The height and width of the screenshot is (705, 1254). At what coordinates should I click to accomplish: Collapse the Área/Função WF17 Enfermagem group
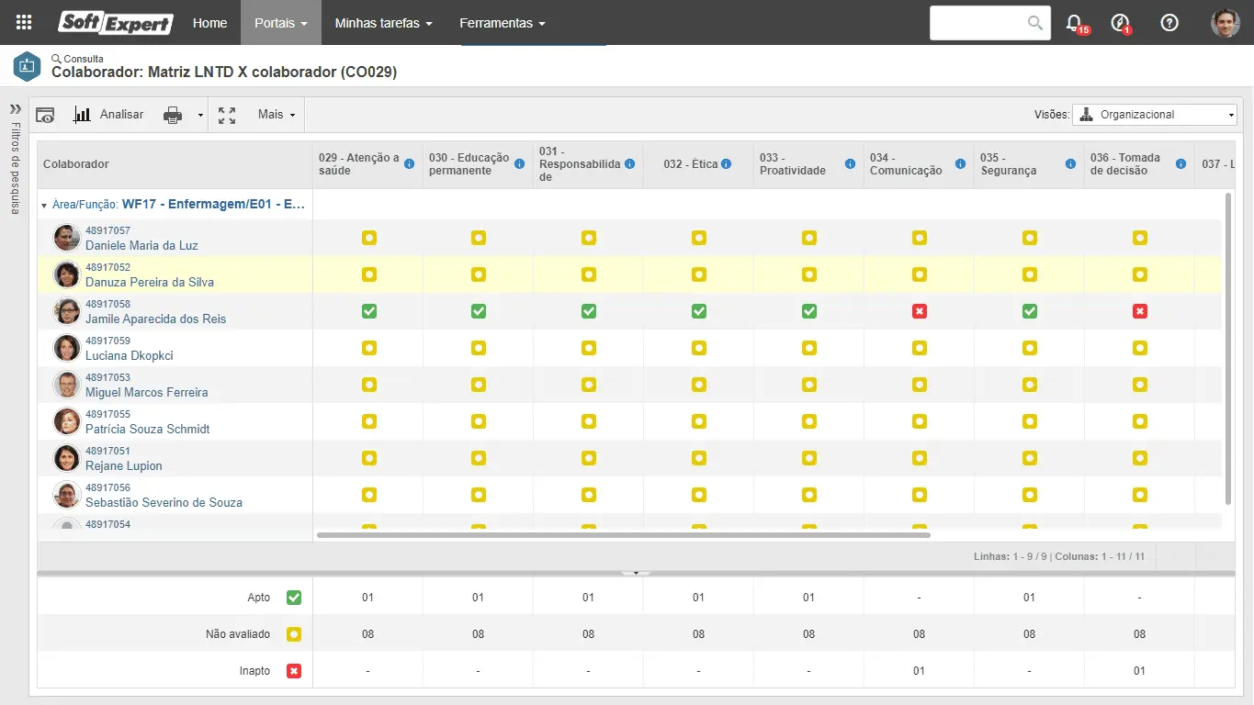coord(44,206)
